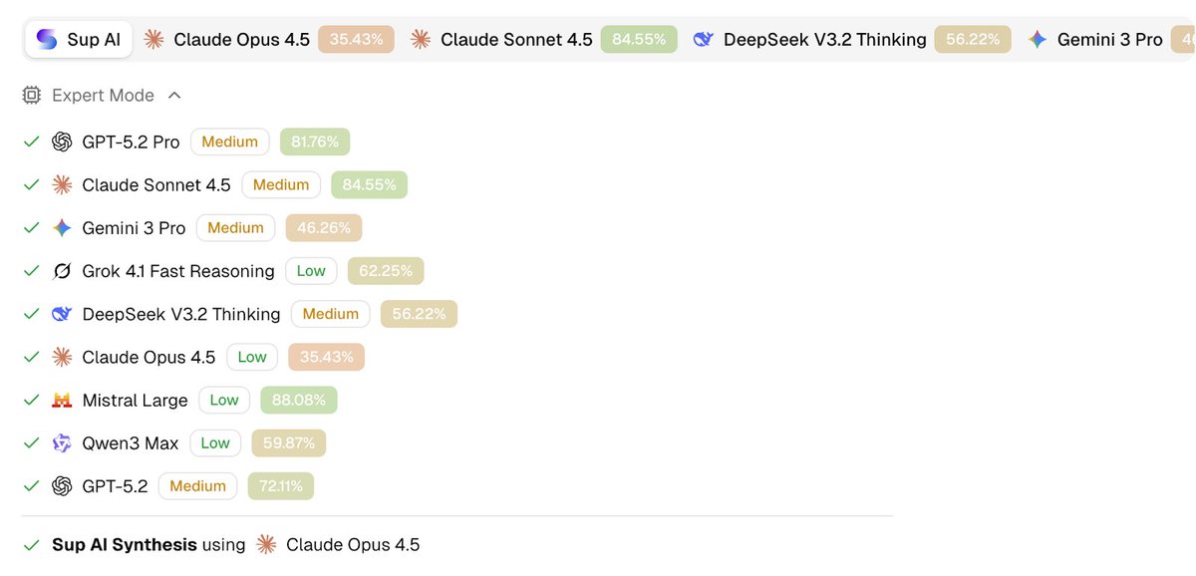Collapse the Expert Mode section chevron
Image resolution: width=1196 pixels, height=576 pixels.
(174, 96)
